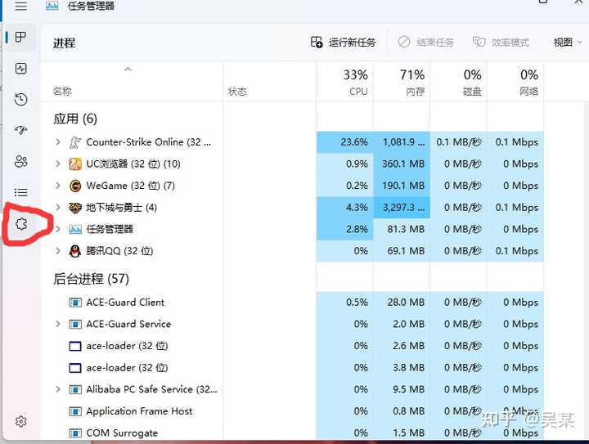Select the second ace-loader process icon
The image size is (589, 444).
click(75, 368)
